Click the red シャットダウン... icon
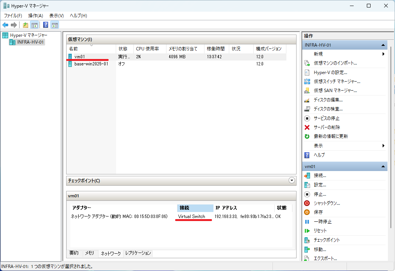This screenshot has width=395, height=271. 307,203
